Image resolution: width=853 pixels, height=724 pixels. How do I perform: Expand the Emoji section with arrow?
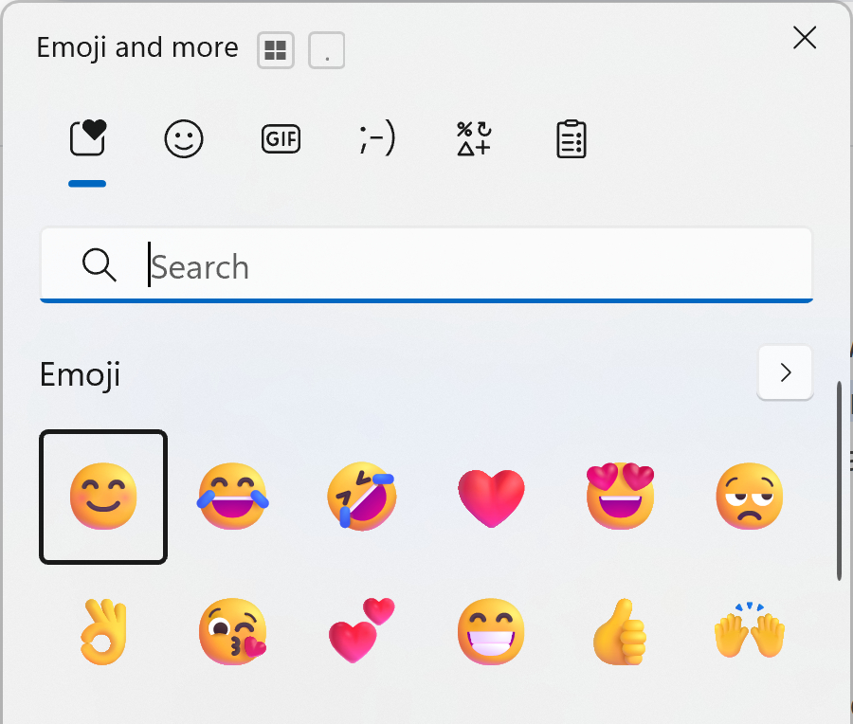click(785, 372)
